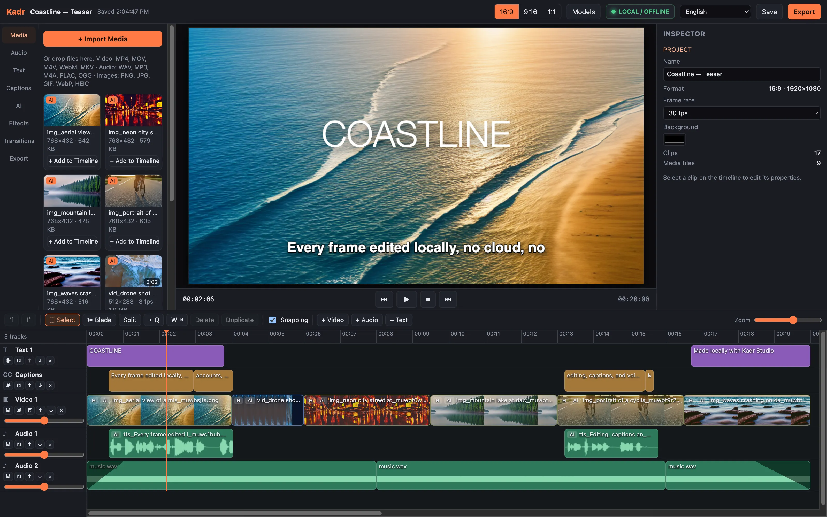Lock the Audio 1 track
Viewport: 827px width, 517px height.
point(19,444)
